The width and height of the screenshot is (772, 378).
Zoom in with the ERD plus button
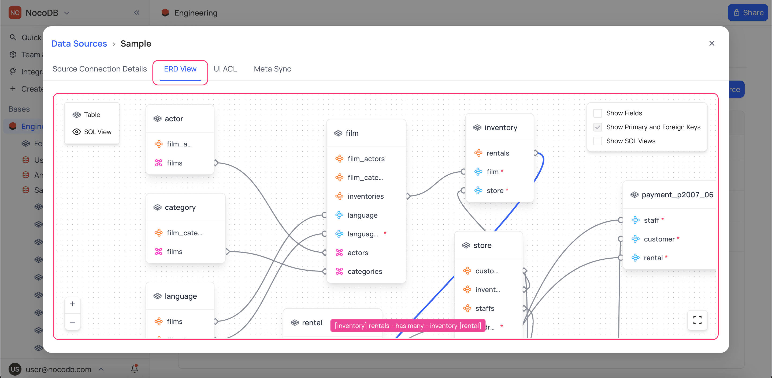[x=72, y=304]
